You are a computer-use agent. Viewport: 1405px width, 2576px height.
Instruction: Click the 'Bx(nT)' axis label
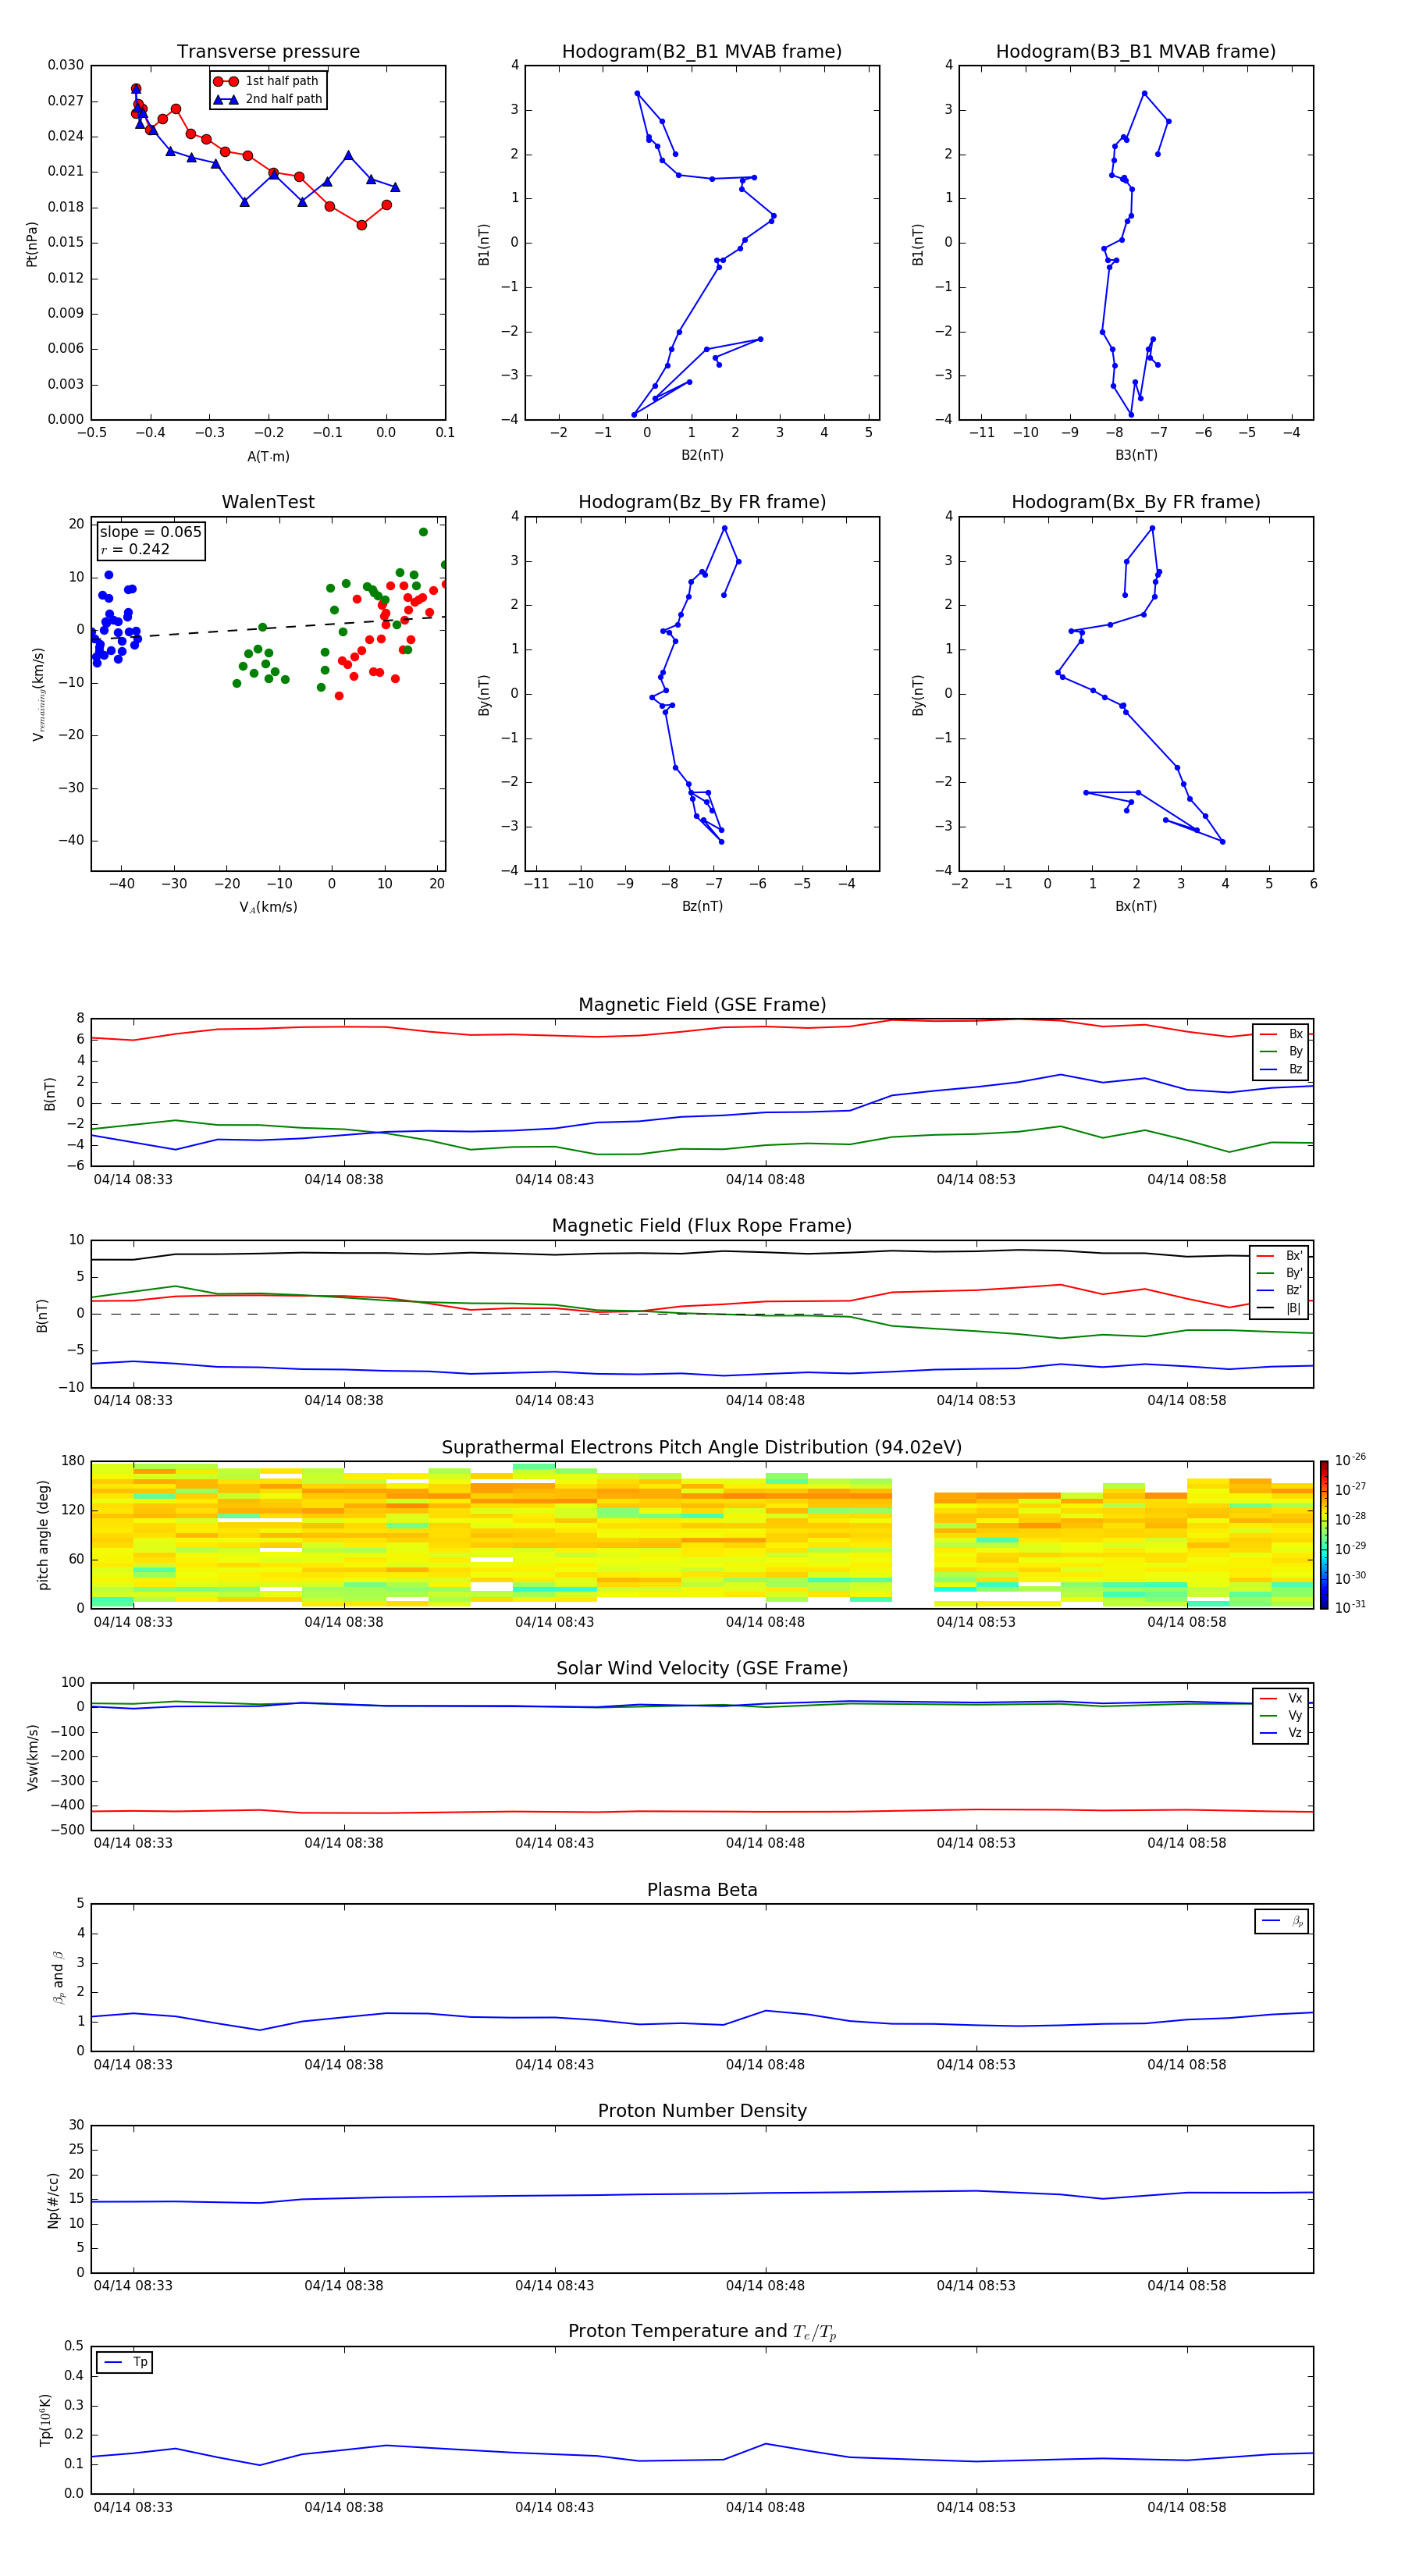click(1136, 906)
